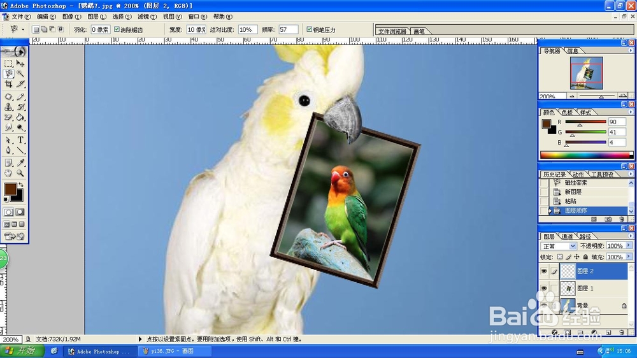
Task: Open Color panel flyout menu arrow
Action: (x=631, y=112)
